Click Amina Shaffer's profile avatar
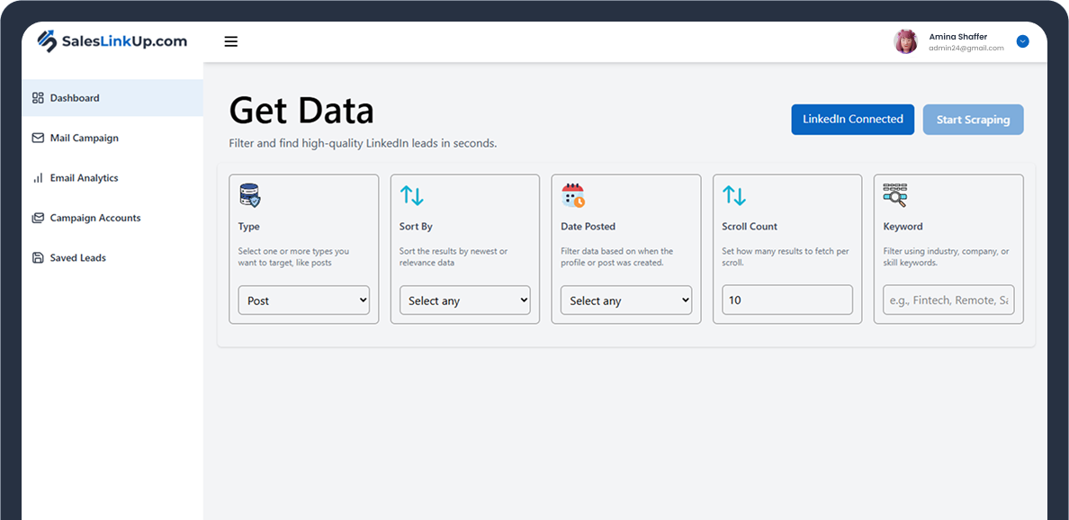Screen dimensions: 1069x520 [905, 41]
